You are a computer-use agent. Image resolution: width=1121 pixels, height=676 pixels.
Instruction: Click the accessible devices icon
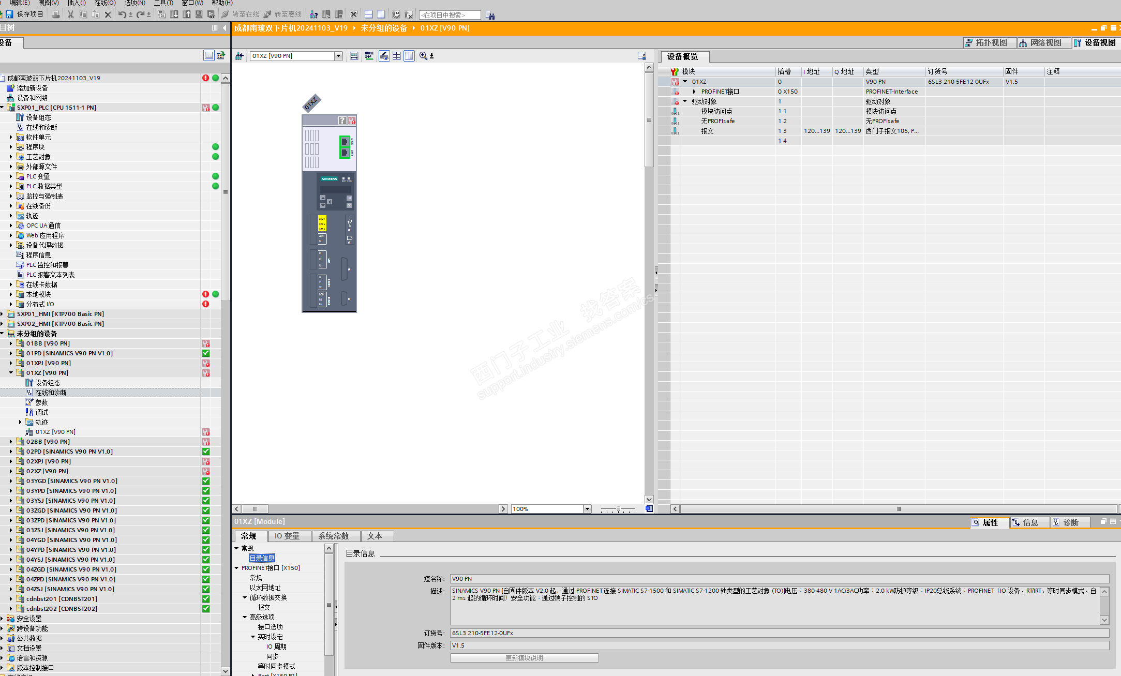tap(313, 14)
